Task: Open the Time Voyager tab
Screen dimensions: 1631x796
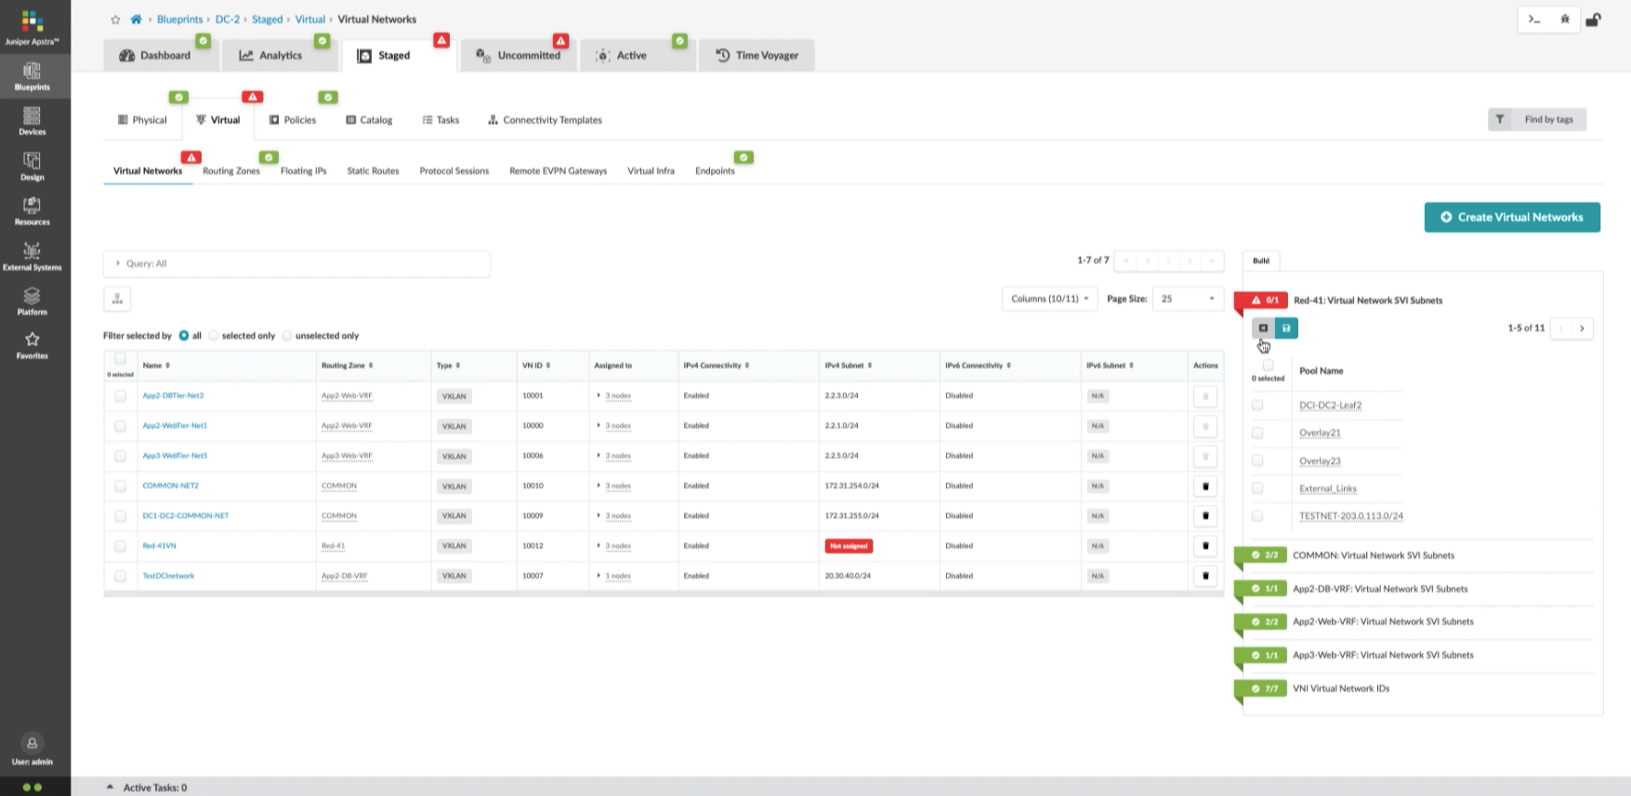Action: pos(756,56)
